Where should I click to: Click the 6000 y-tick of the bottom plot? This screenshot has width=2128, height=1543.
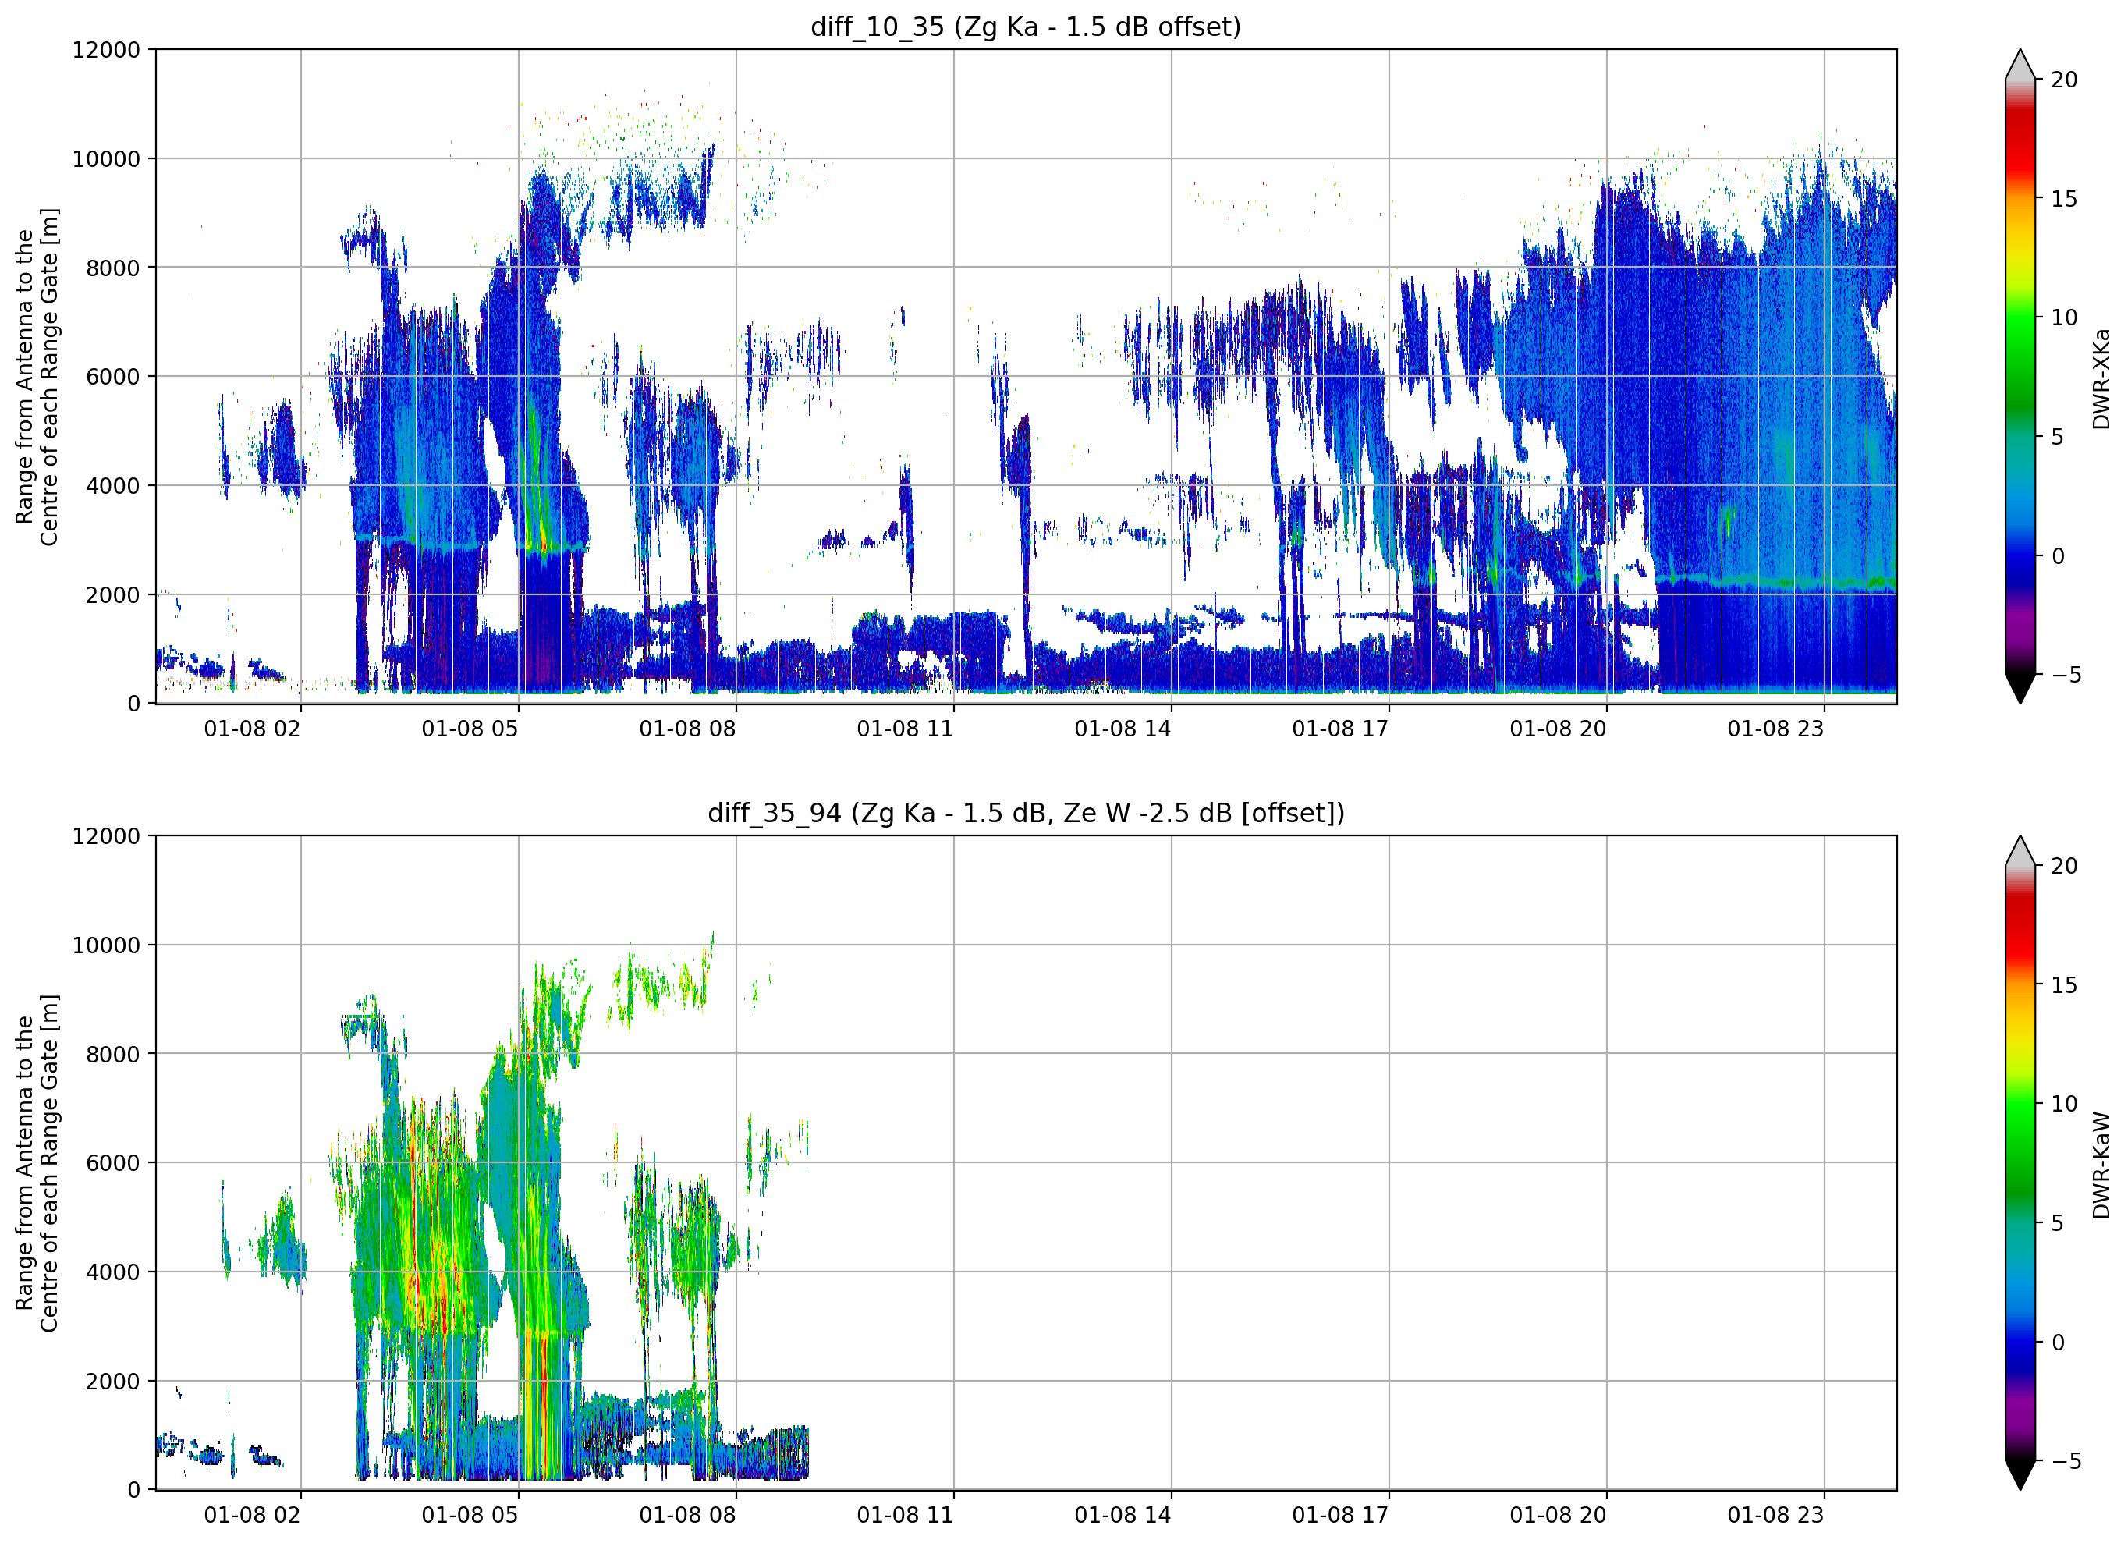pos(112,1163)
